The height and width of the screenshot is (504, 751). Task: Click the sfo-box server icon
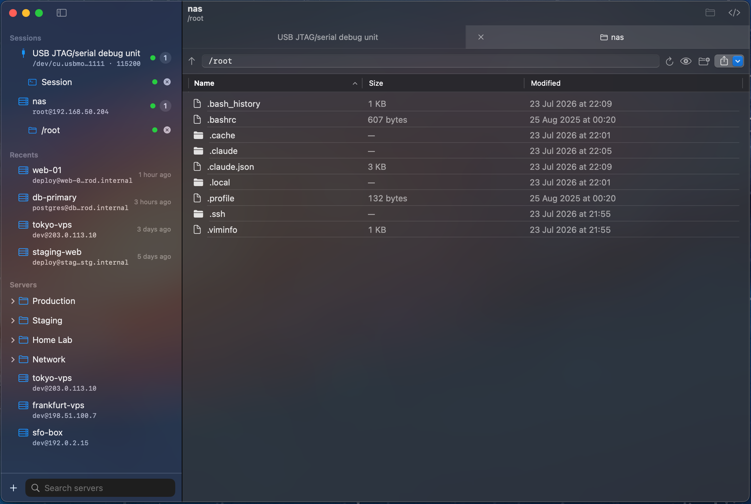(x=23, y=433)
